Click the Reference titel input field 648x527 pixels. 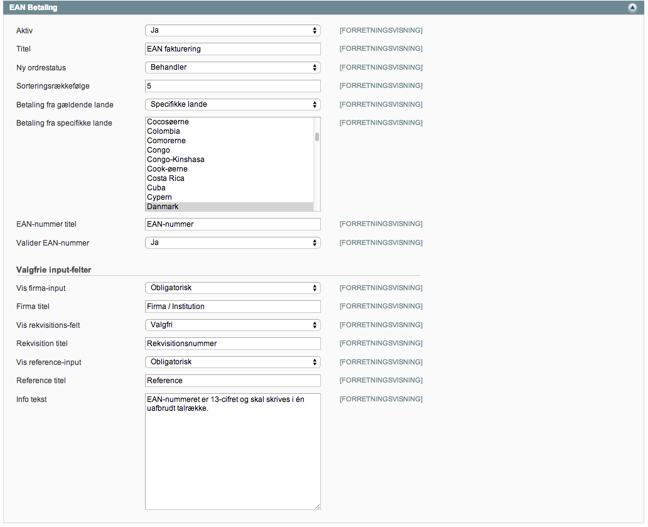click(x=232, y=381)
